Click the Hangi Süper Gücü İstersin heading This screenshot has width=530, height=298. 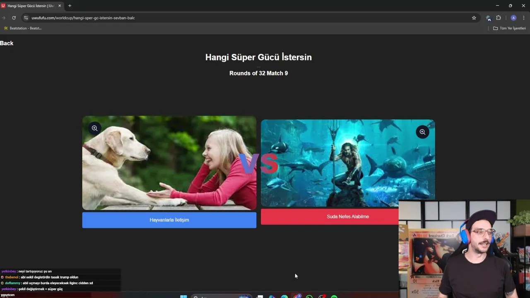[x=258, y=57]
